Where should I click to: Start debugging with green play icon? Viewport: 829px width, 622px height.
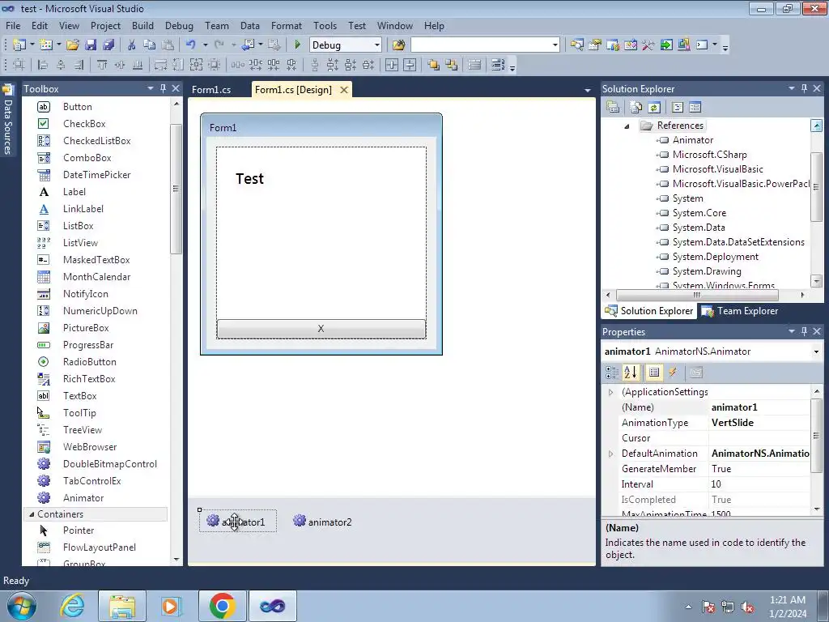click(x=297, y=45)
